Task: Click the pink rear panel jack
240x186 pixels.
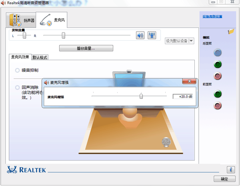Action: click(218, 76)
